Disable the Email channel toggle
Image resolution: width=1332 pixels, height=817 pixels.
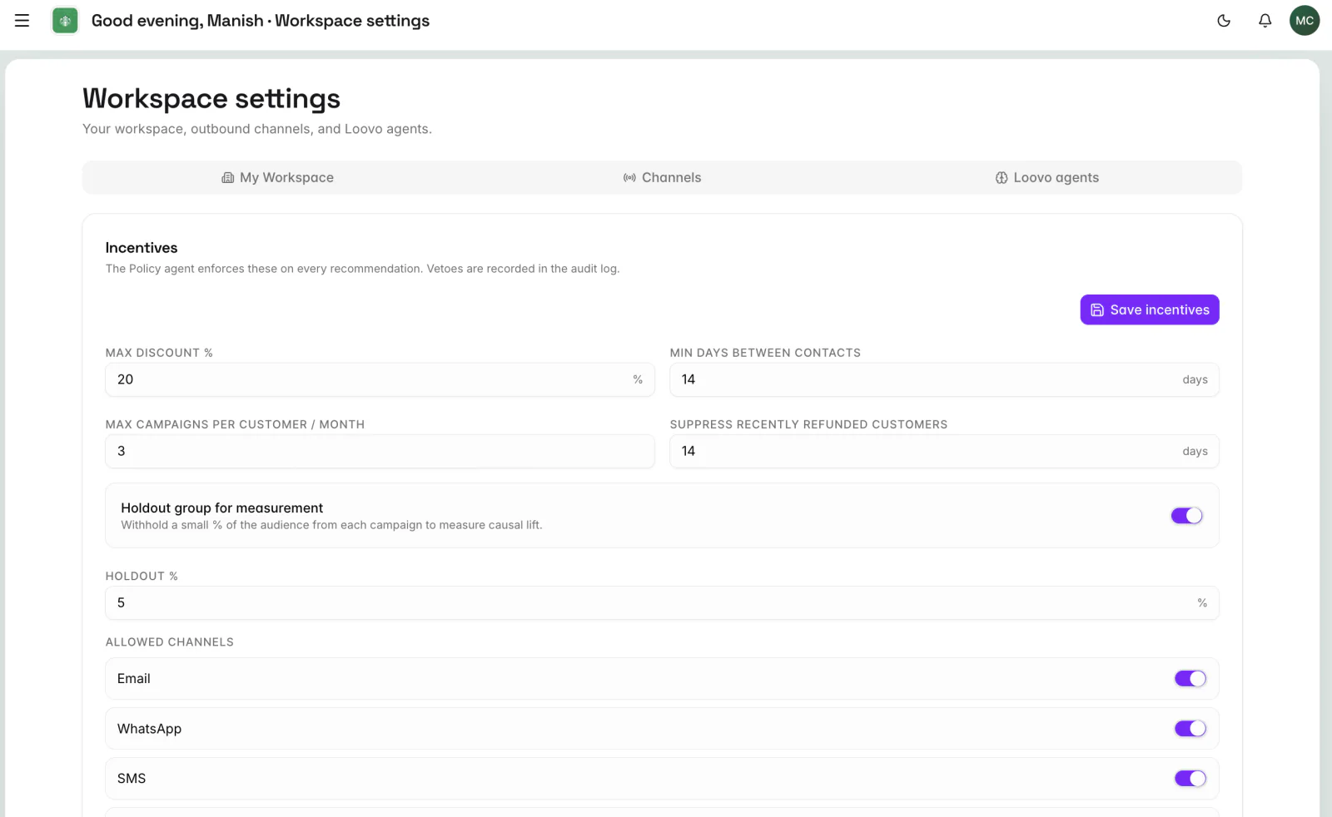1190,679
